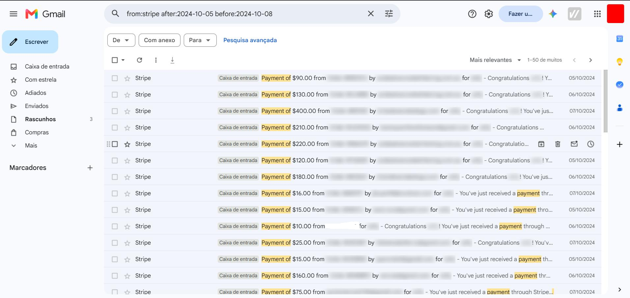Screen dimensions: 630x298
Task: Open the De filter dropdown
Action: tap(121, 40)
